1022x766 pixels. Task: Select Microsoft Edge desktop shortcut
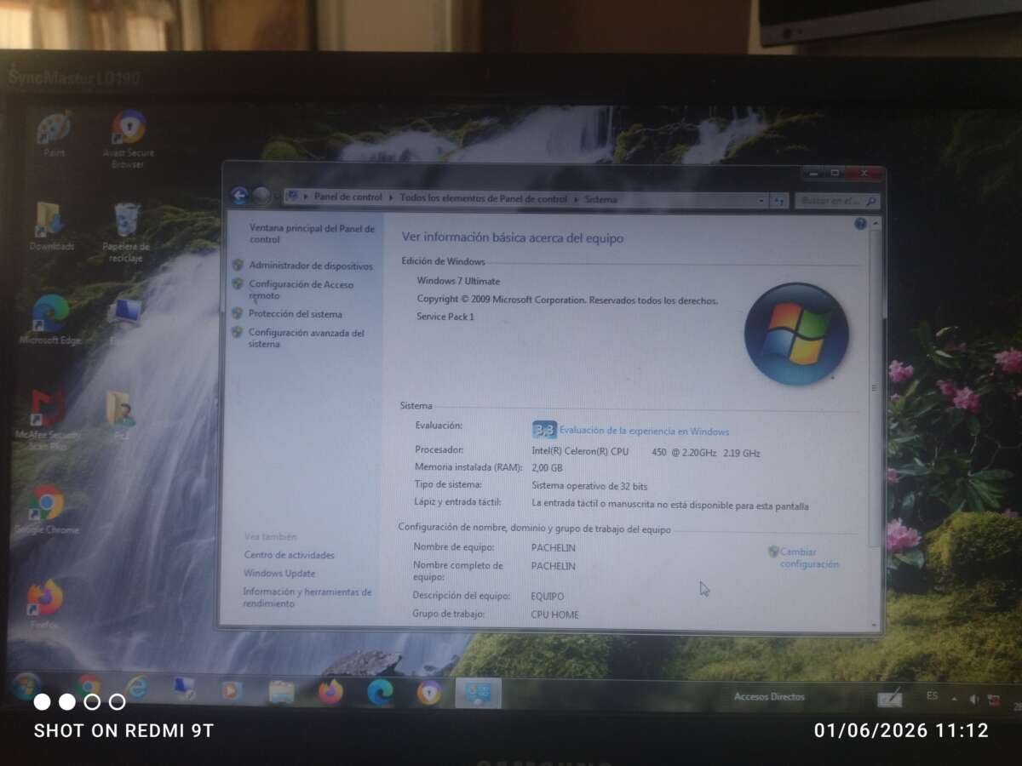[50, 320]
